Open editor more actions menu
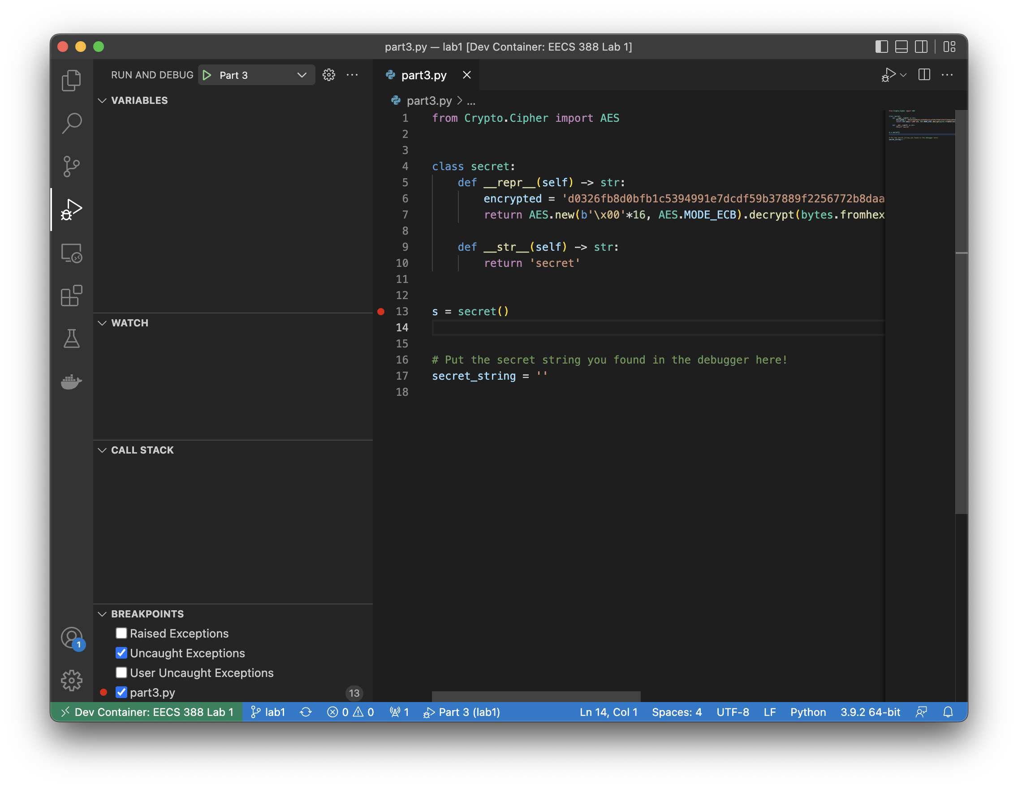The width and height of the screenshot is (1018, 788). (x=947, y=75)
